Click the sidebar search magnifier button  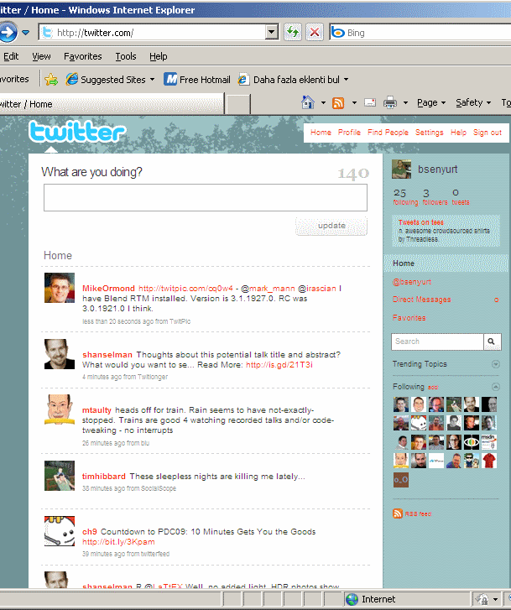(492, 341)
